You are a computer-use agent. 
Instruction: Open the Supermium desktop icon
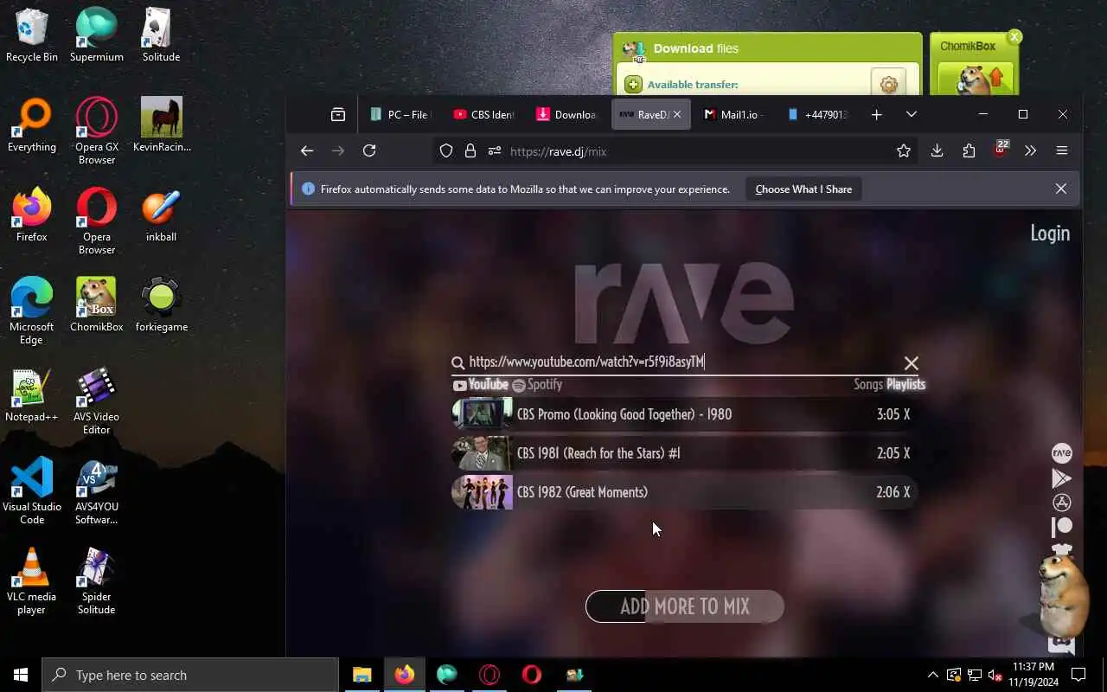click(96, 35)
